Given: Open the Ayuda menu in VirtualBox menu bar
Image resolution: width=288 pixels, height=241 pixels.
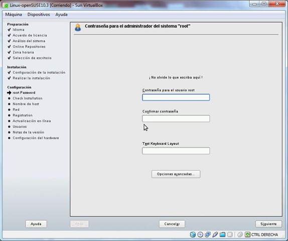Looking at the screenshot, I should pos(61,15).
